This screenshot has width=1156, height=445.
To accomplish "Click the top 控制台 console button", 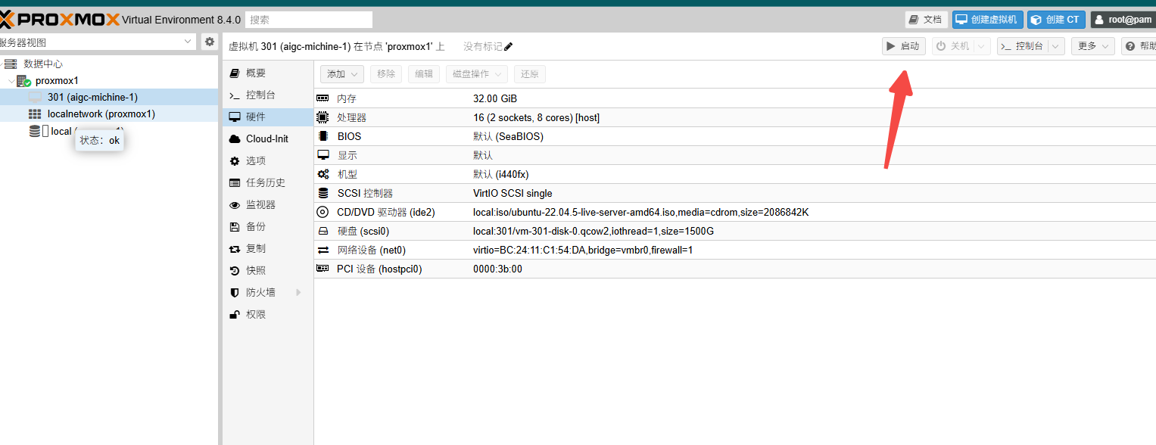I will tap(1023, 46).
